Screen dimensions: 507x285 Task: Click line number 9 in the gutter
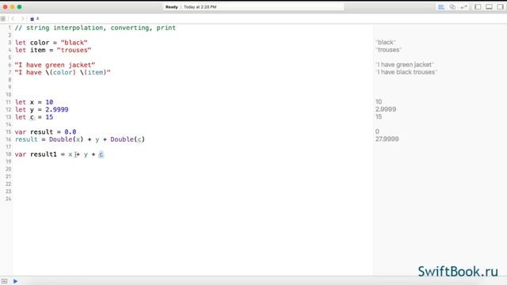[x=10, y=87]
